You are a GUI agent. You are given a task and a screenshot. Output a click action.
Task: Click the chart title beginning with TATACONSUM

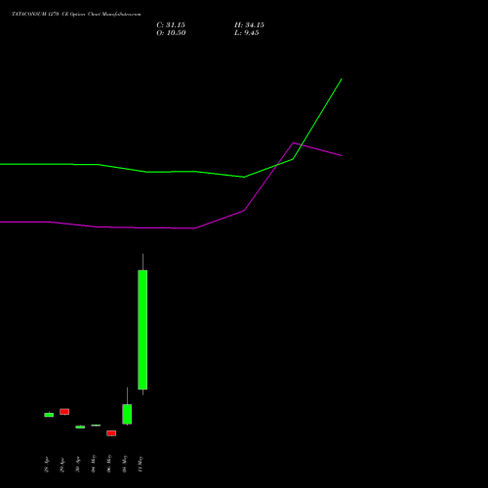pos(76,15)
